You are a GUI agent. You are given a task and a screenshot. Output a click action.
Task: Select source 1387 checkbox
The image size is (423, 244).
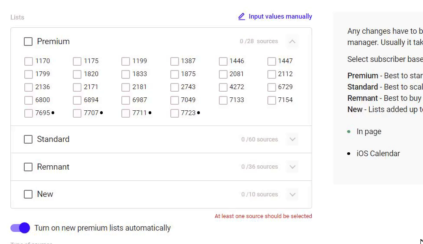[175, 61]
